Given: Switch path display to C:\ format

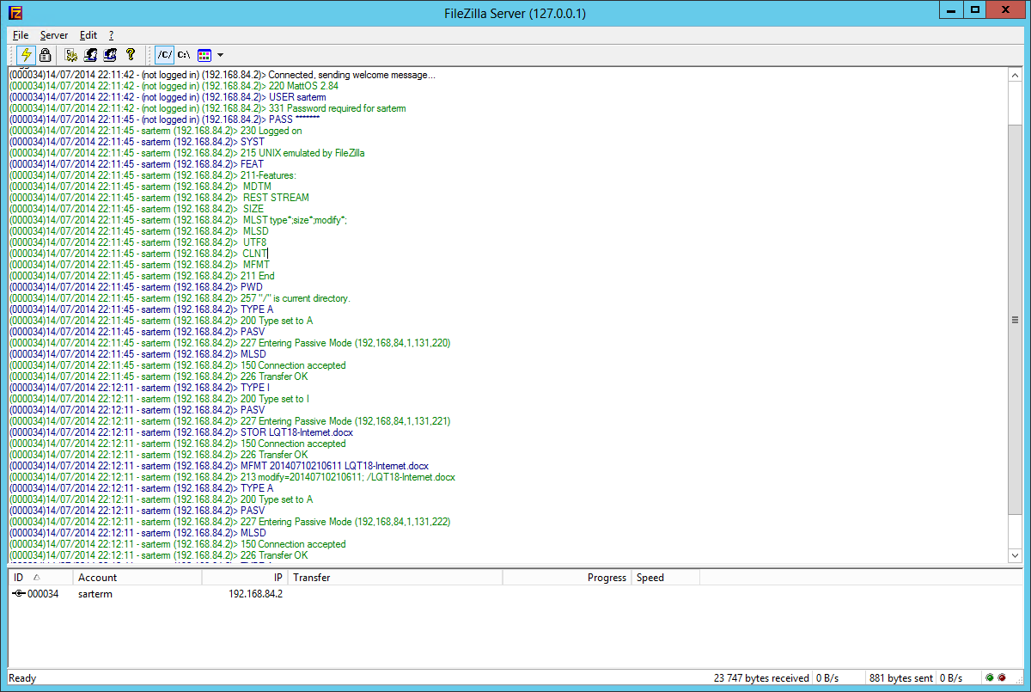Looking at the screenshot, I should (x=184, y=55).
